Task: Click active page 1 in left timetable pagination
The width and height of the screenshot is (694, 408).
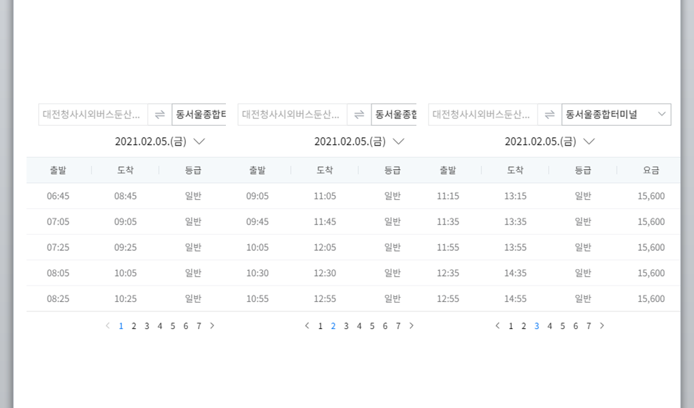Action: tap(121, 326)
